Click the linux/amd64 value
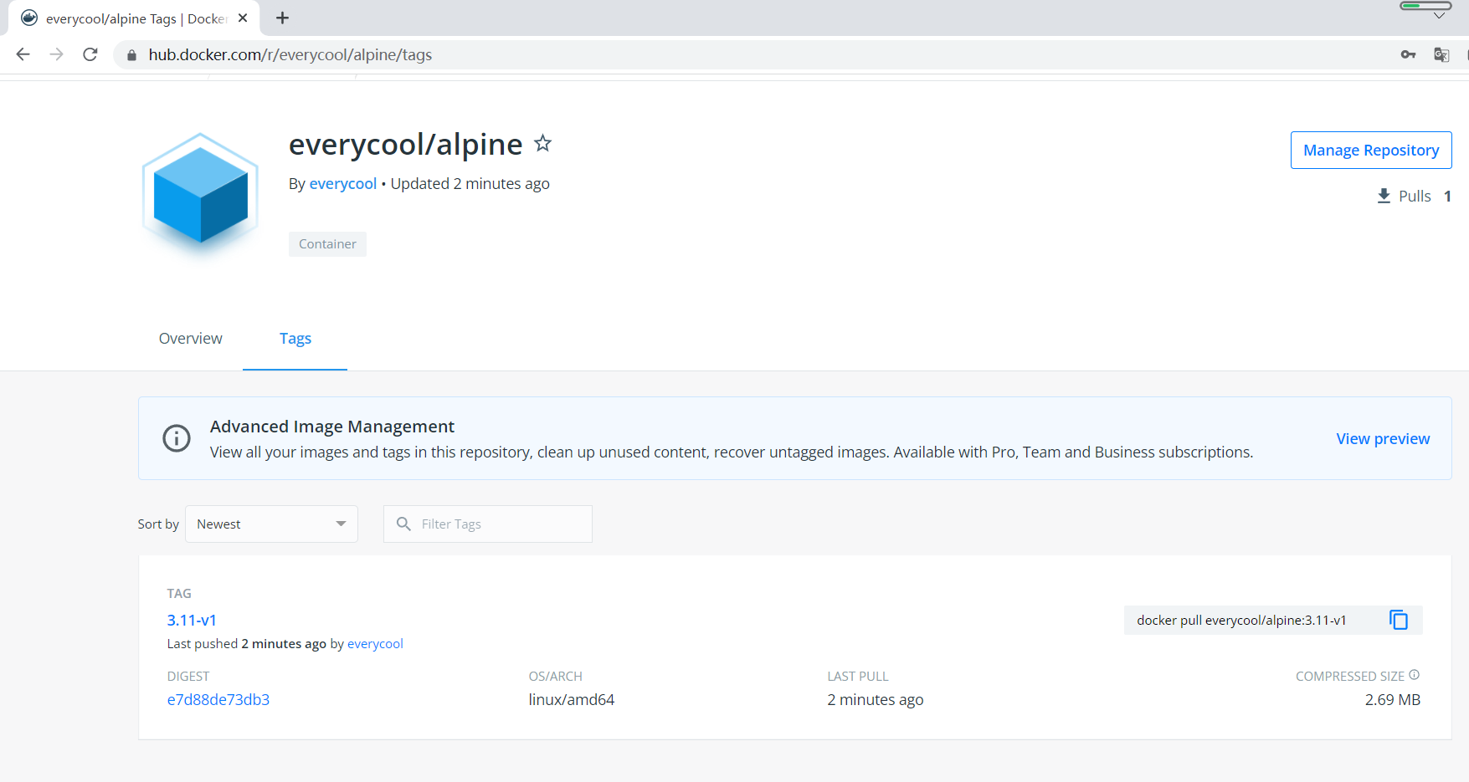 tap(572, 699)
